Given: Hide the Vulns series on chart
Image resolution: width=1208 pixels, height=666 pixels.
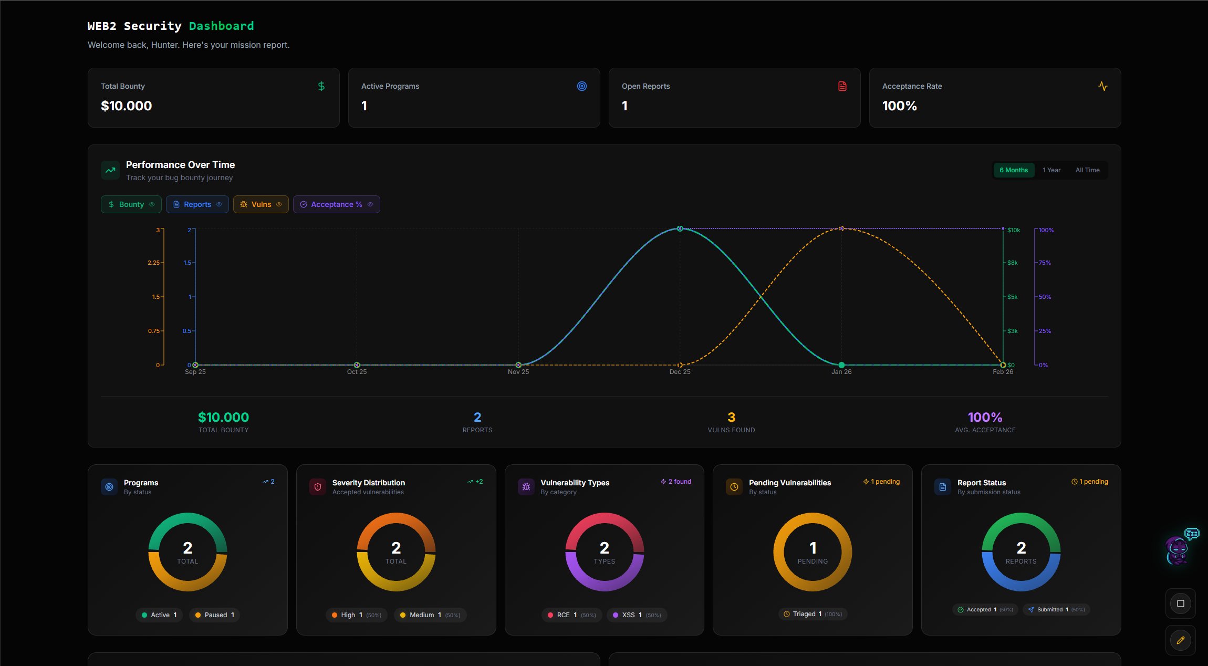Looking at the screenshot, I should point(261,204).
